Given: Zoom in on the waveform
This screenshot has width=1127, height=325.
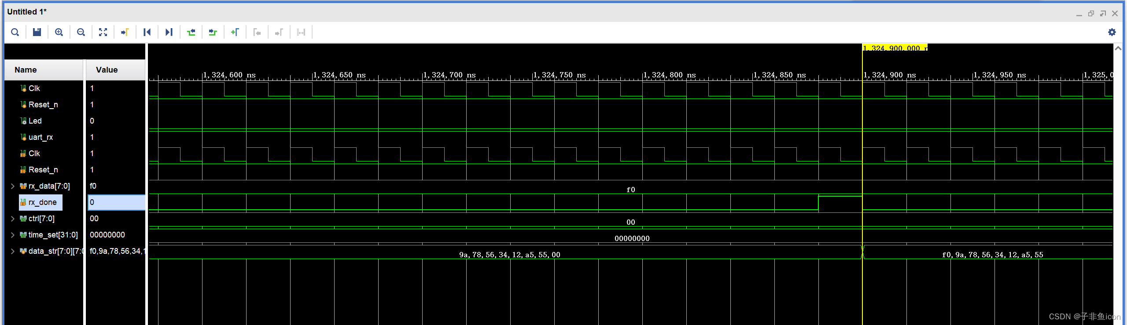Looking at the screenshot, I should click(59, 32).
